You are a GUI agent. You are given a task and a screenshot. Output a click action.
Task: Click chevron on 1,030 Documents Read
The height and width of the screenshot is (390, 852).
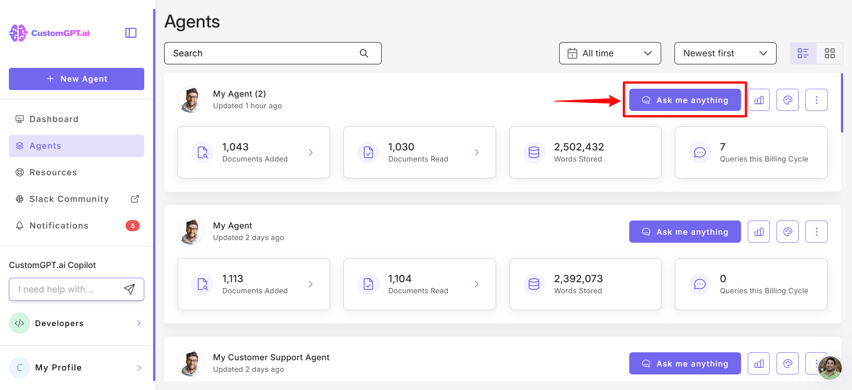pyautogui.click(x=477, y=153)
